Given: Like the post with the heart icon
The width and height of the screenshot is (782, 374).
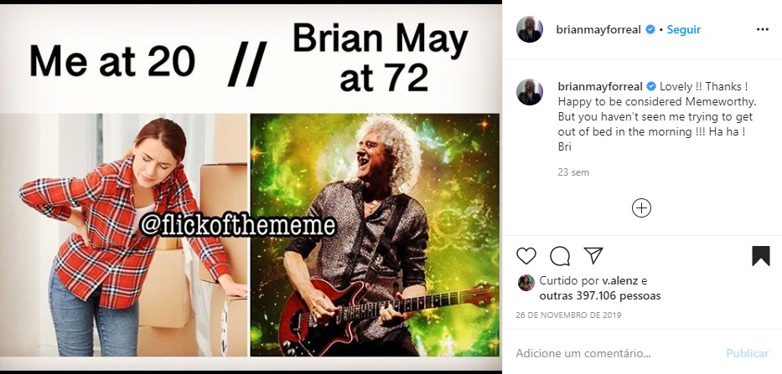Looking at the screenshot, I should coord(526,256).
